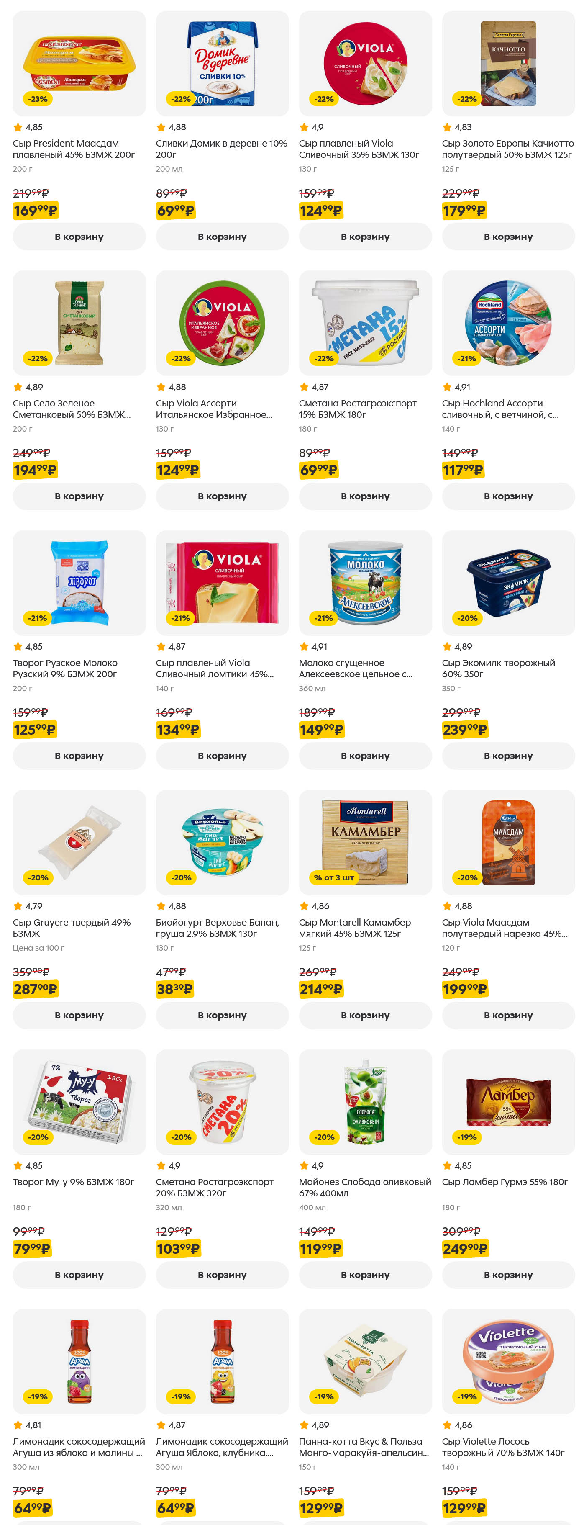Add Майонез Слобода оливковый to cart
Viewport: 584px width, 1525px height.
(x=365, y=1274)
